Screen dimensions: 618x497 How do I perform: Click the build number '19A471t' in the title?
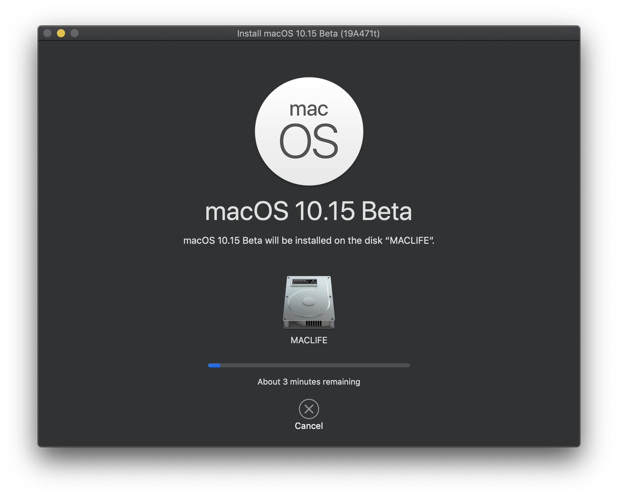[x=360, y=34]
